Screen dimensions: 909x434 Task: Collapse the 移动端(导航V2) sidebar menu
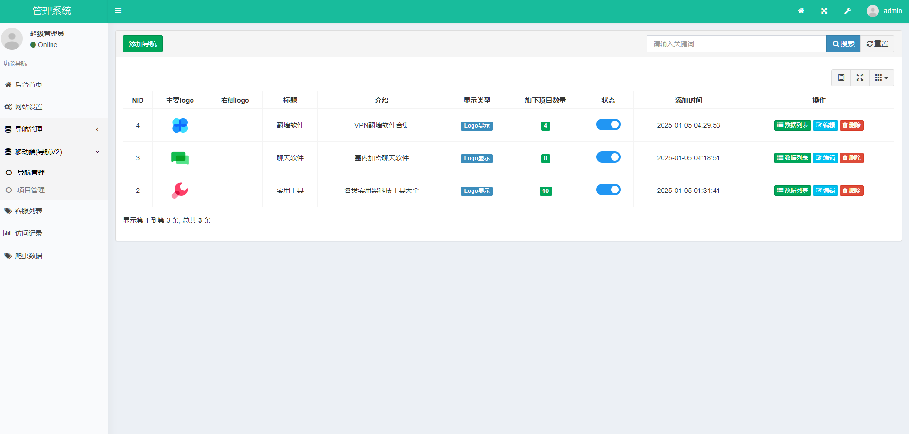pyautogui.click(x=53, y=152)
